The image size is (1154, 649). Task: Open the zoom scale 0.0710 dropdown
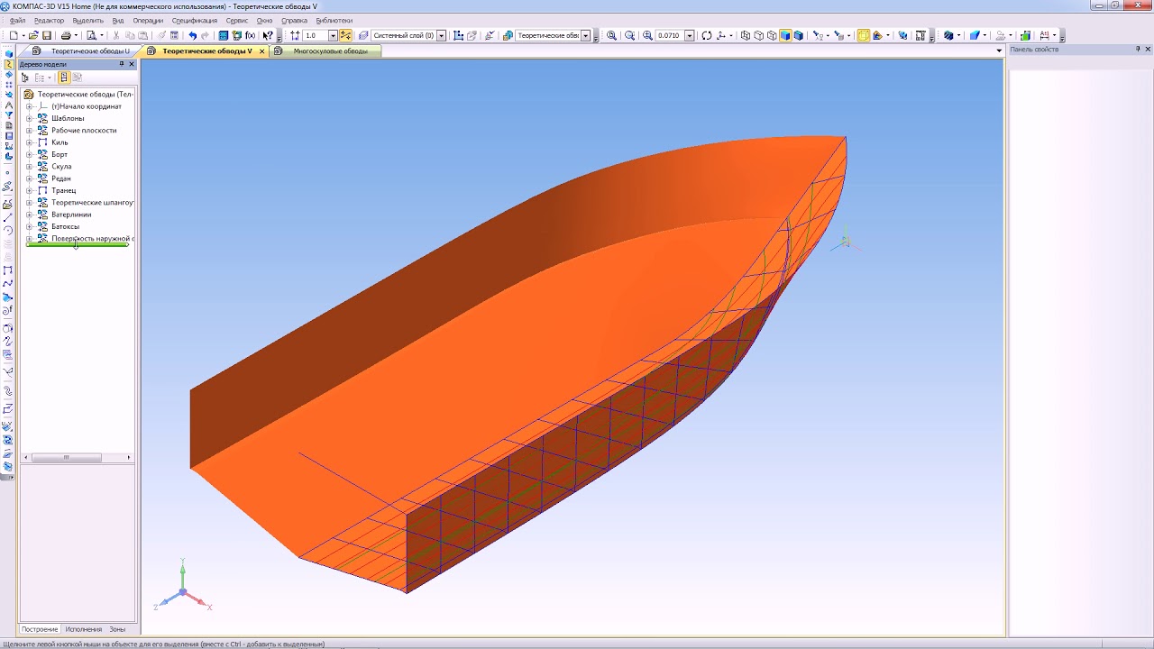coord(690,36)
